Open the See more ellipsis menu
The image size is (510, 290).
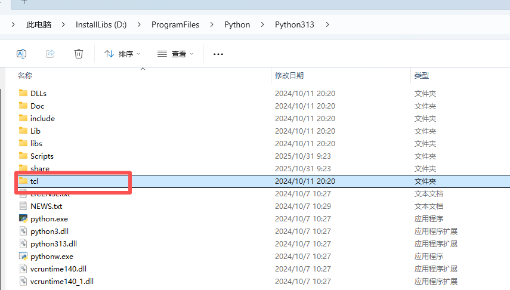pyautogui.click(x=218, y=54)
